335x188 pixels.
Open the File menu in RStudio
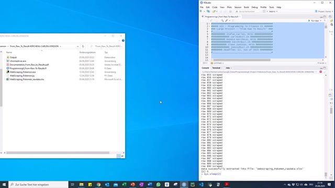coord(202,7)
